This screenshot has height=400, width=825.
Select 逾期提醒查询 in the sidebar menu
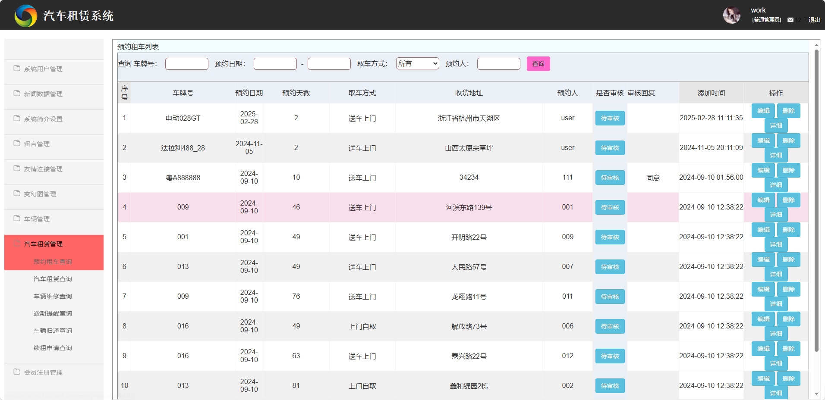click(52, 313)
